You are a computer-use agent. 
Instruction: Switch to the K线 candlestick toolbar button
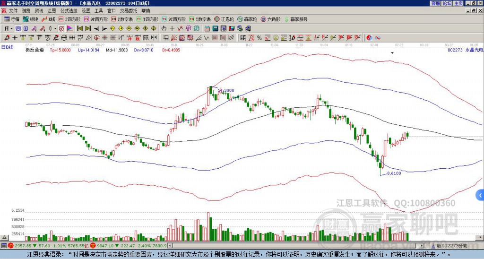click(48, 19)
